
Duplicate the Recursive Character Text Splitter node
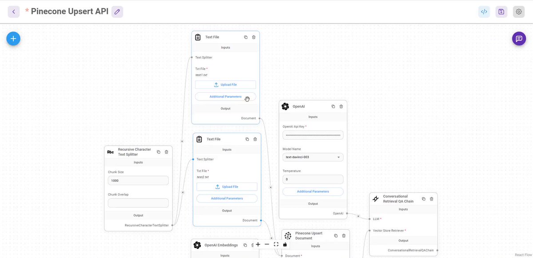click(x=159, y=152)
